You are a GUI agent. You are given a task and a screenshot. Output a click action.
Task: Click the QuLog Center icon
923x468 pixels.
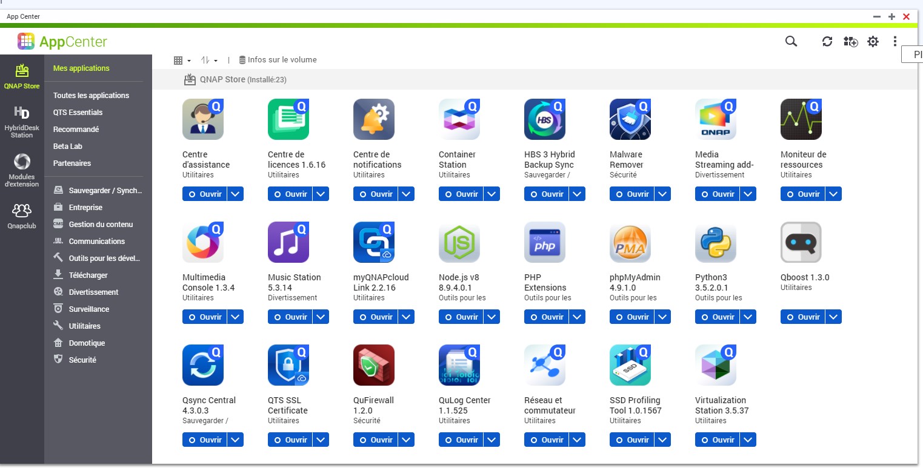pyautogui.click(x=459, y=365)
